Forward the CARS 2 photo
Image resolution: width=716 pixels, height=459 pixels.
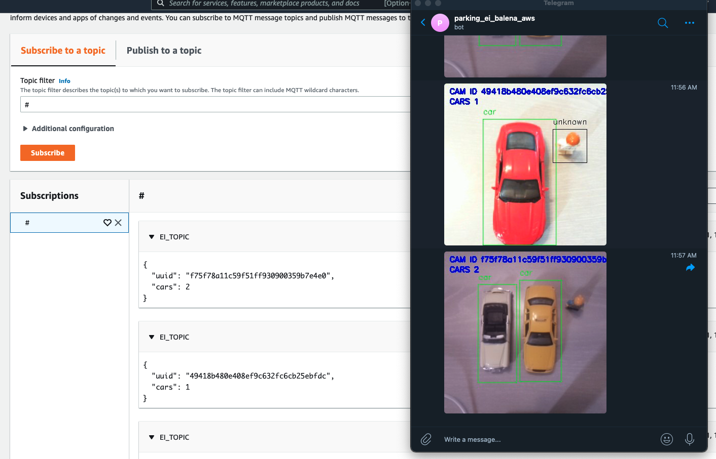click(690, 267)
